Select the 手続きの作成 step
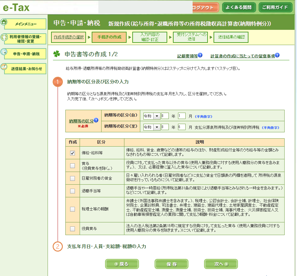This screenshot has width=297, height=276. click(109, 37)
